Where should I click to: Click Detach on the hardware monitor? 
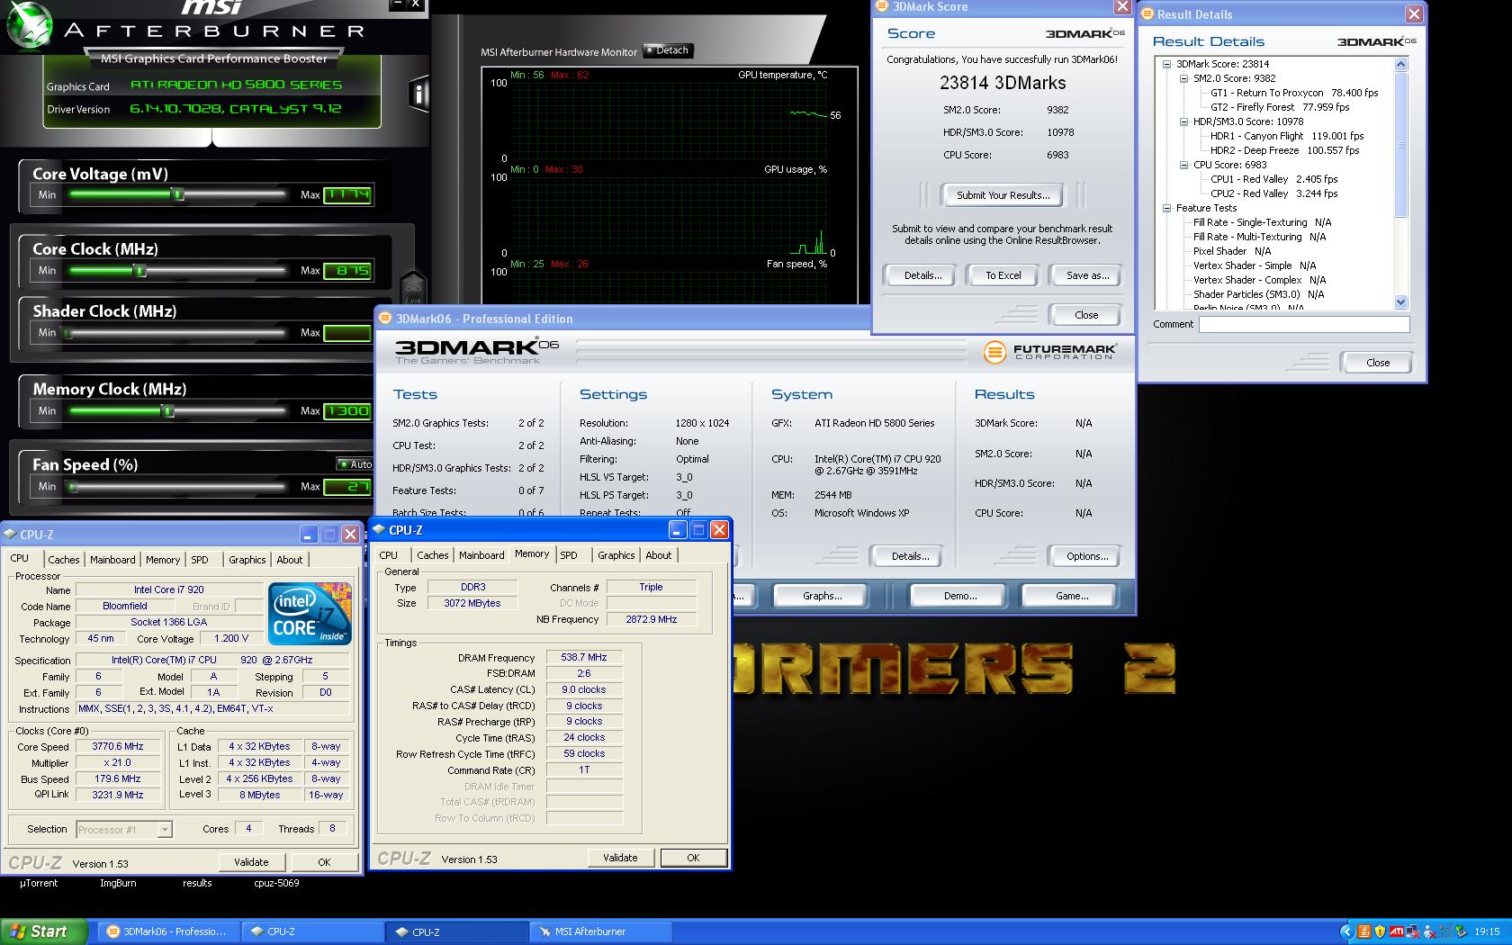[668, 50]
